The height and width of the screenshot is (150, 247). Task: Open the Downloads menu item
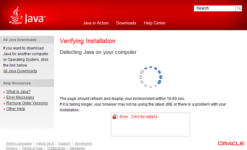(126, 23)
